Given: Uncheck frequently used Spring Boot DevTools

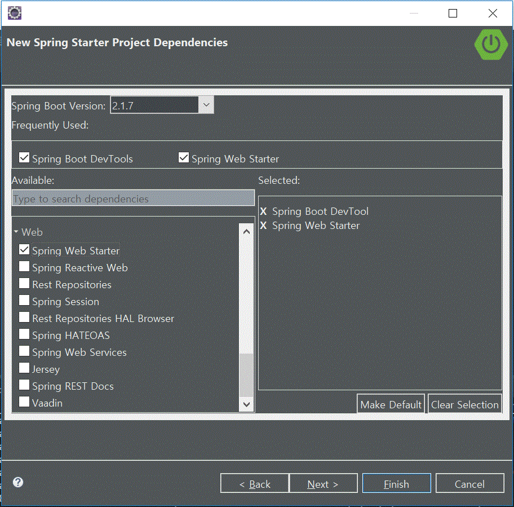Looking at the screenshot, I should coord(24,157).
